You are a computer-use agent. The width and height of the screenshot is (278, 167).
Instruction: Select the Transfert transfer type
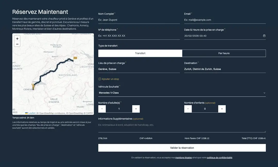point(140,53)
